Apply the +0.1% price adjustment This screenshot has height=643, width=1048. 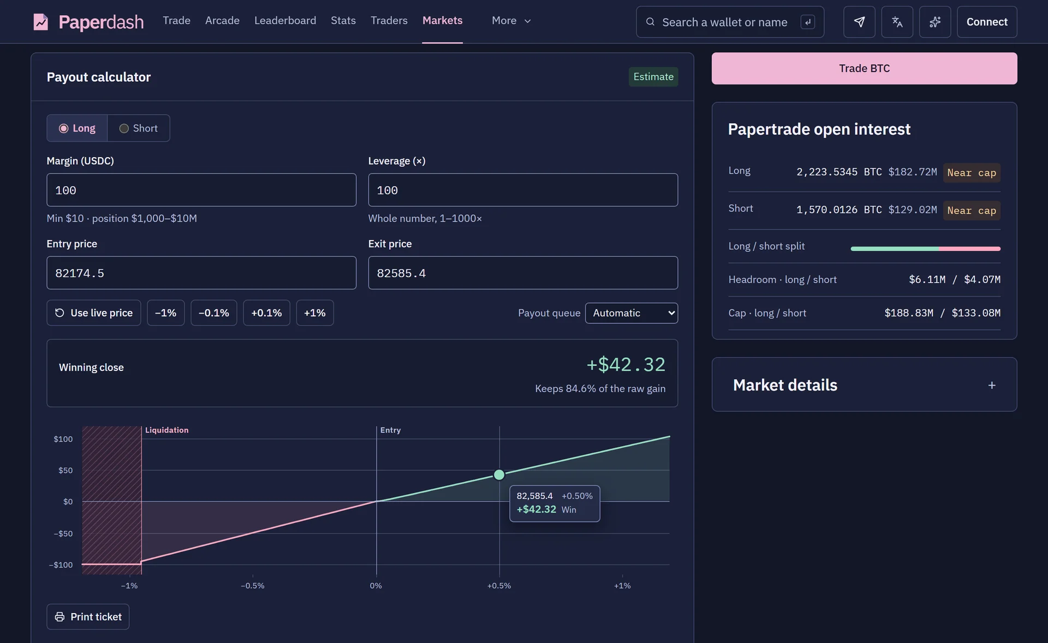266,313
